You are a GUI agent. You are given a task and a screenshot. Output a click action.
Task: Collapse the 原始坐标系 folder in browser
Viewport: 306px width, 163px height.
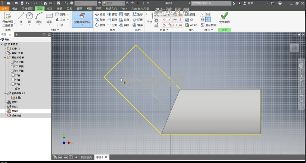click(x=5, y=57)
